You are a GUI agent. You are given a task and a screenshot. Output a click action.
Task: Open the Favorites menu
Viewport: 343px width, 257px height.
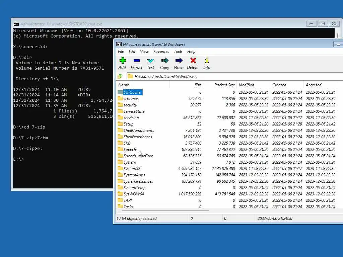click(161, 52)
